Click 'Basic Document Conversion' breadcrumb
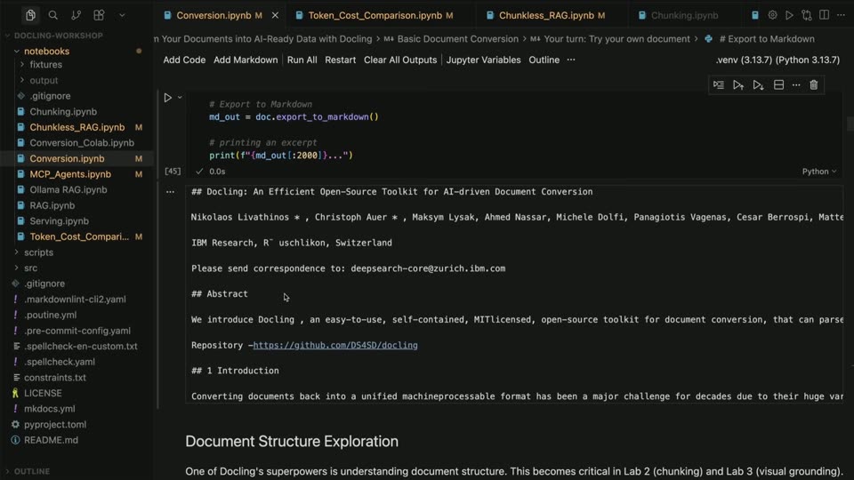854x480 pixels. [x=457, y=39]
